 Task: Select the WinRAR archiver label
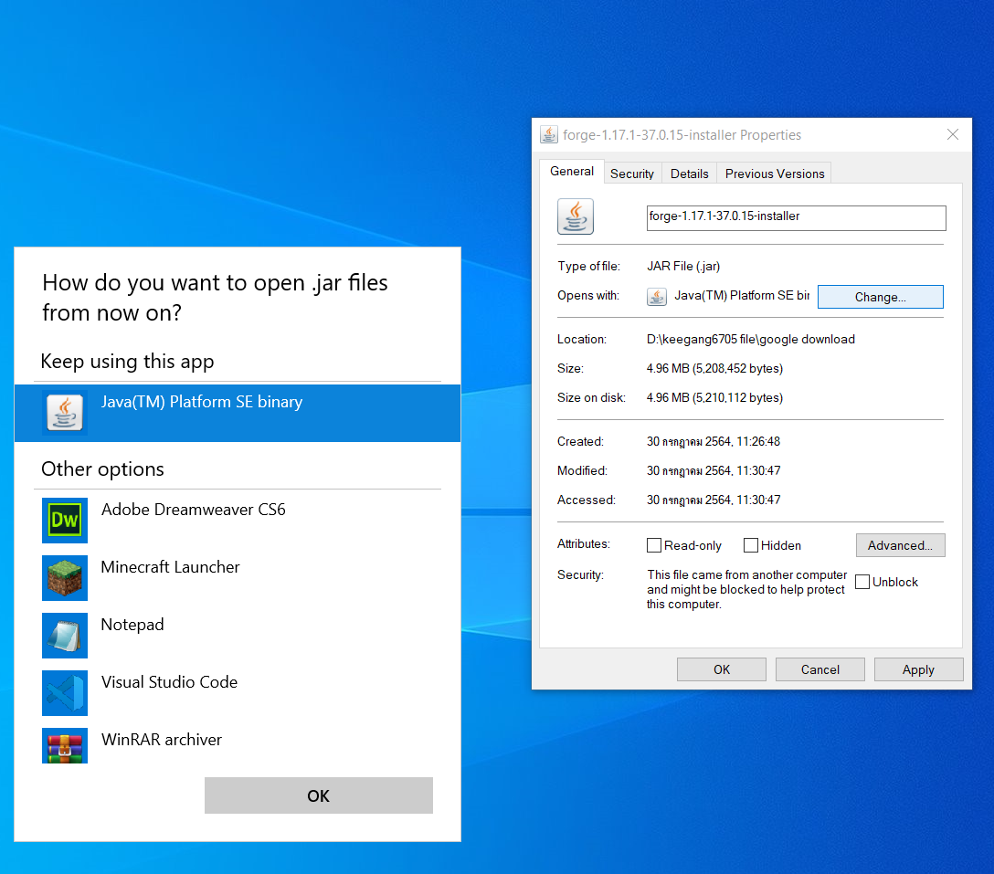(x=162, y=740)
